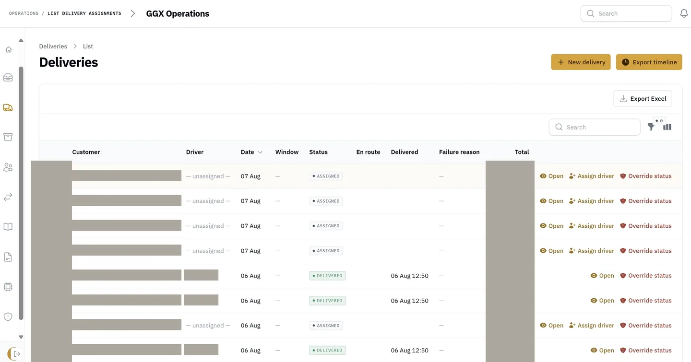Click Override status in the first 07 Aug row

coord(646,176)
